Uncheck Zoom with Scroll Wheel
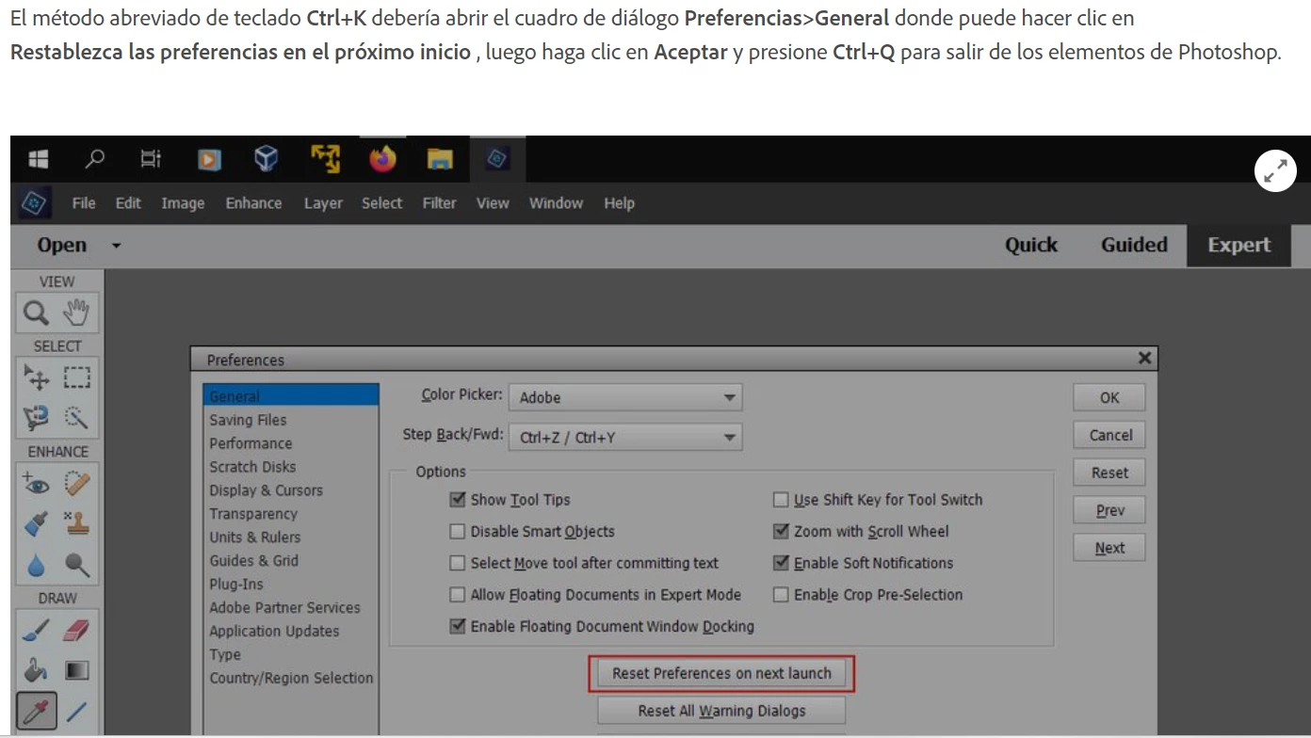The image size is (1311, 738). [781, 532]
